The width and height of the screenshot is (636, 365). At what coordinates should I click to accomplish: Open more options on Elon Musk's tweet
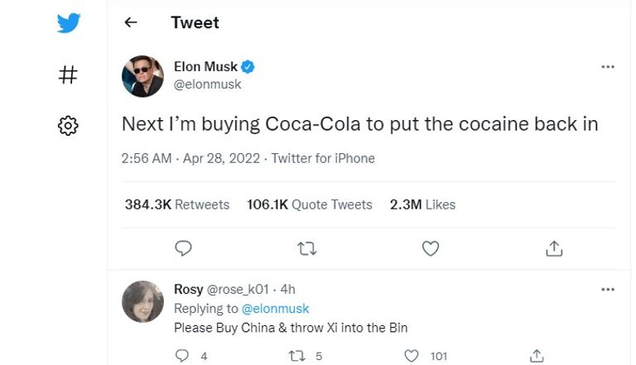(608, 66)
